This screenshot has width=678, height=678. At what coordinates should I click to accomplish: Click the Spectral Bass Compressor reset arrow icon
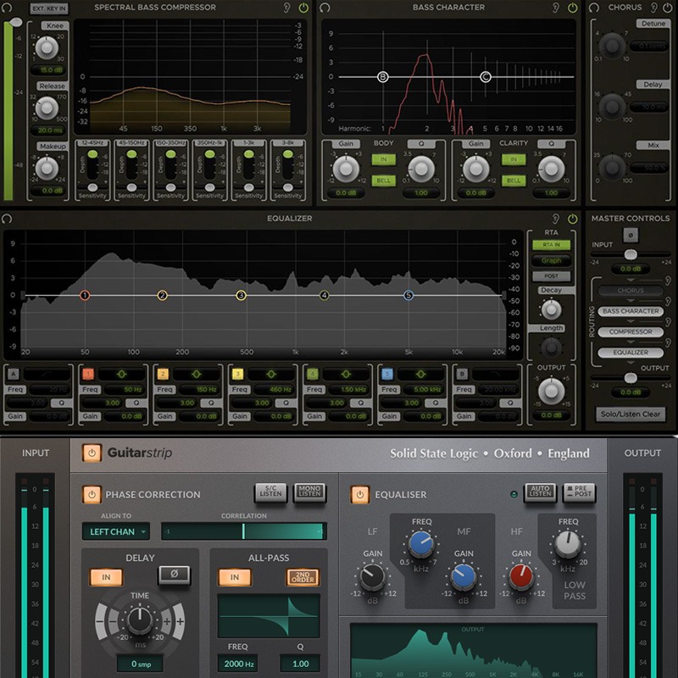[7, 8]
